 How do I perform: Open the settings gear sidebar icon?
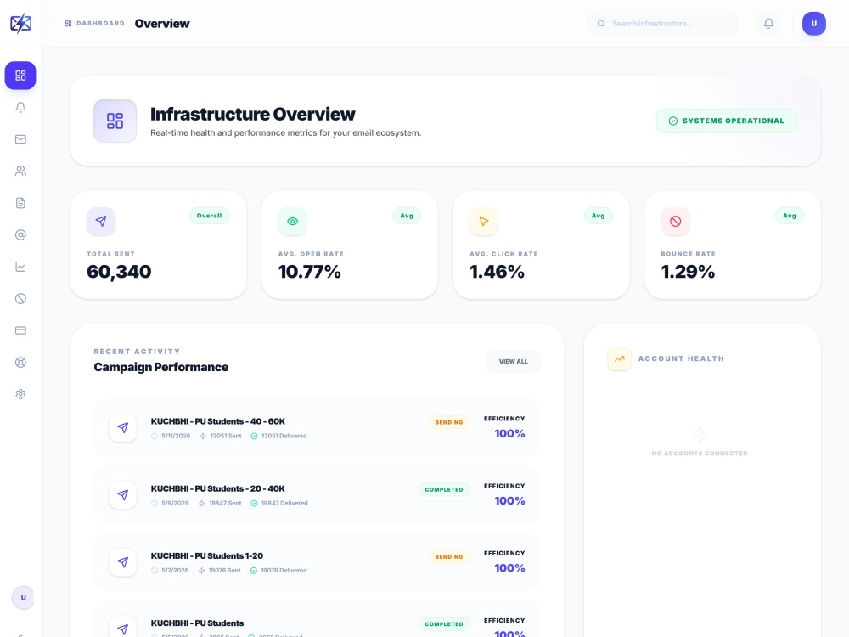tap(20, 394)
